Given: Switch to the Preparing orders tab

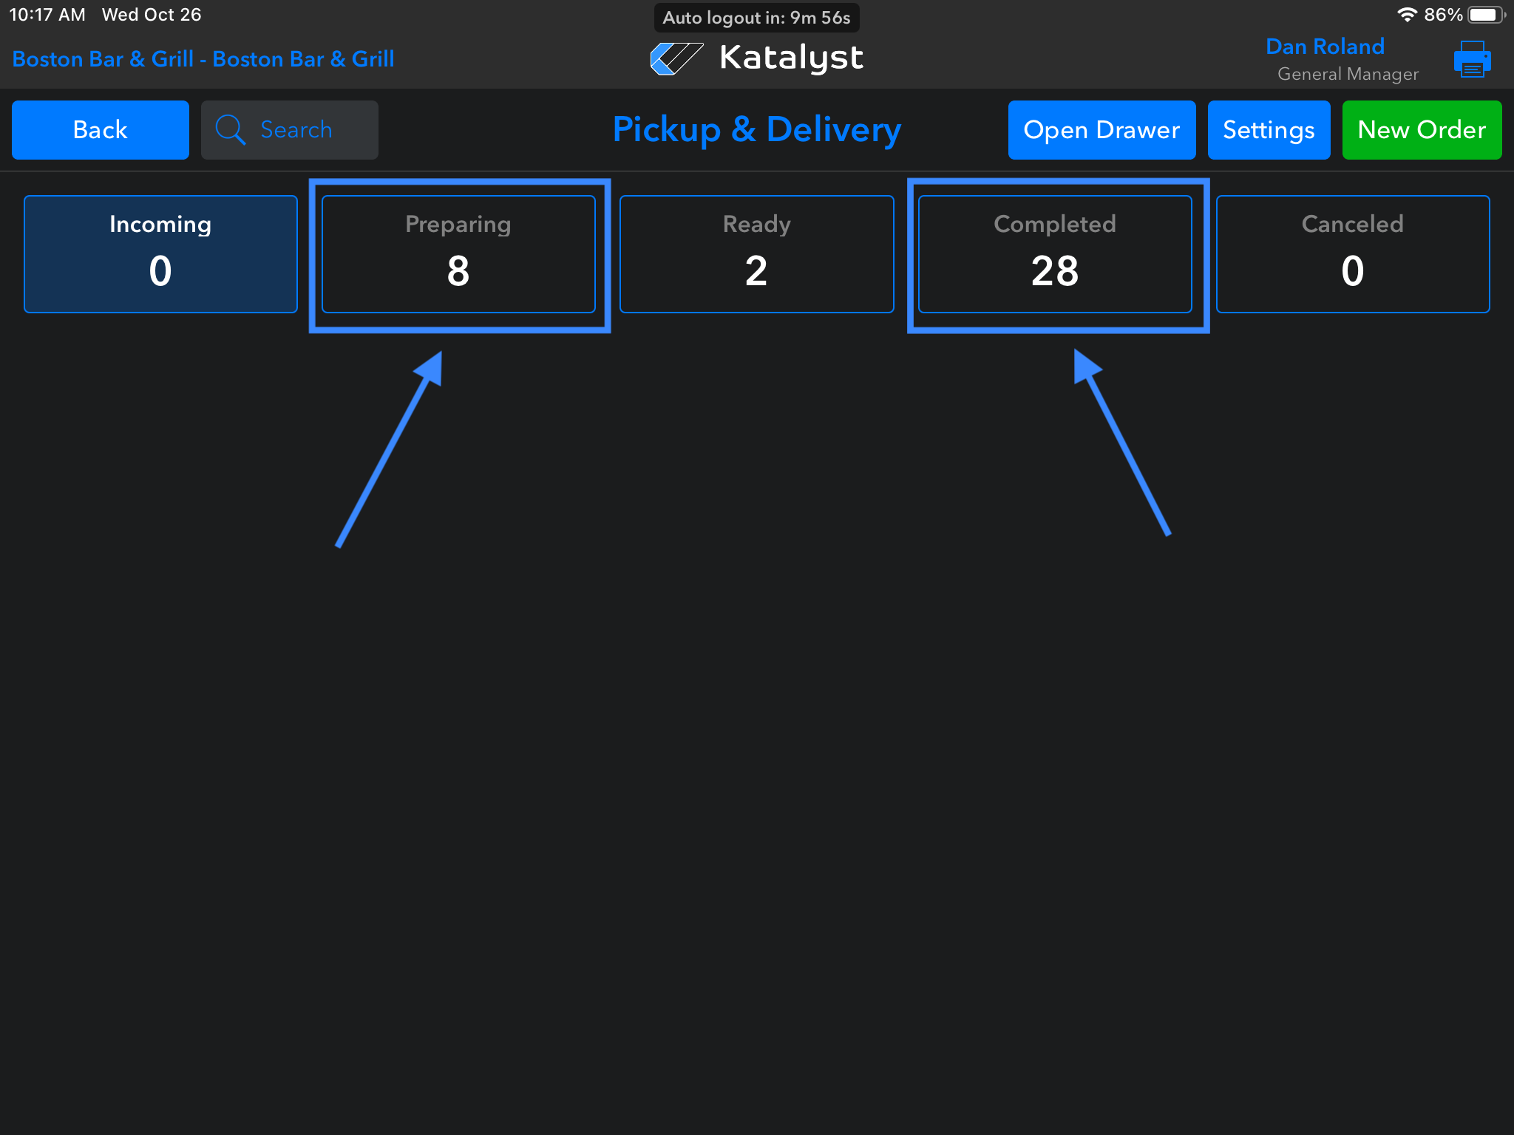Looking at the screenshot, I should [458, 253].
